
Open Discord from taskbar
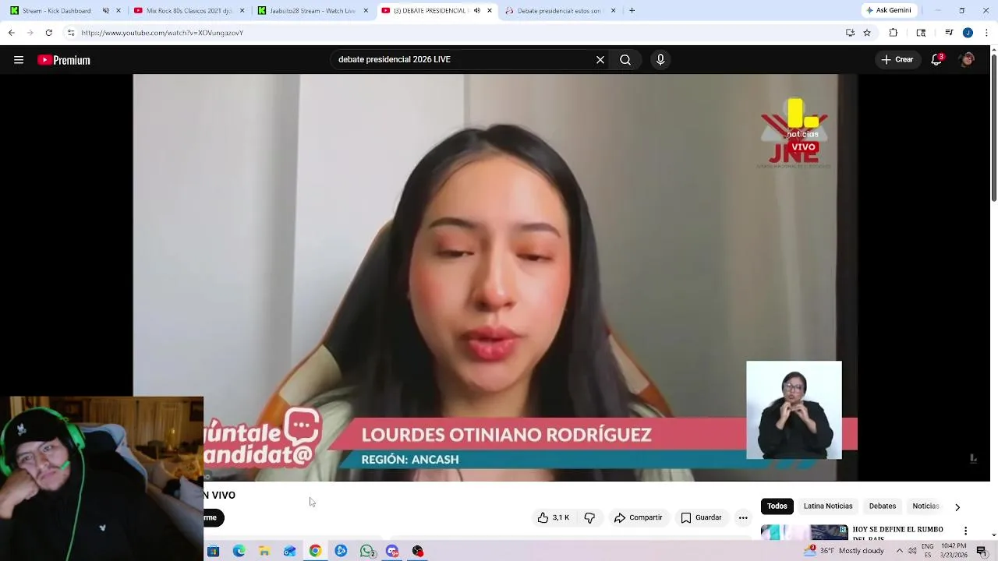392,551
